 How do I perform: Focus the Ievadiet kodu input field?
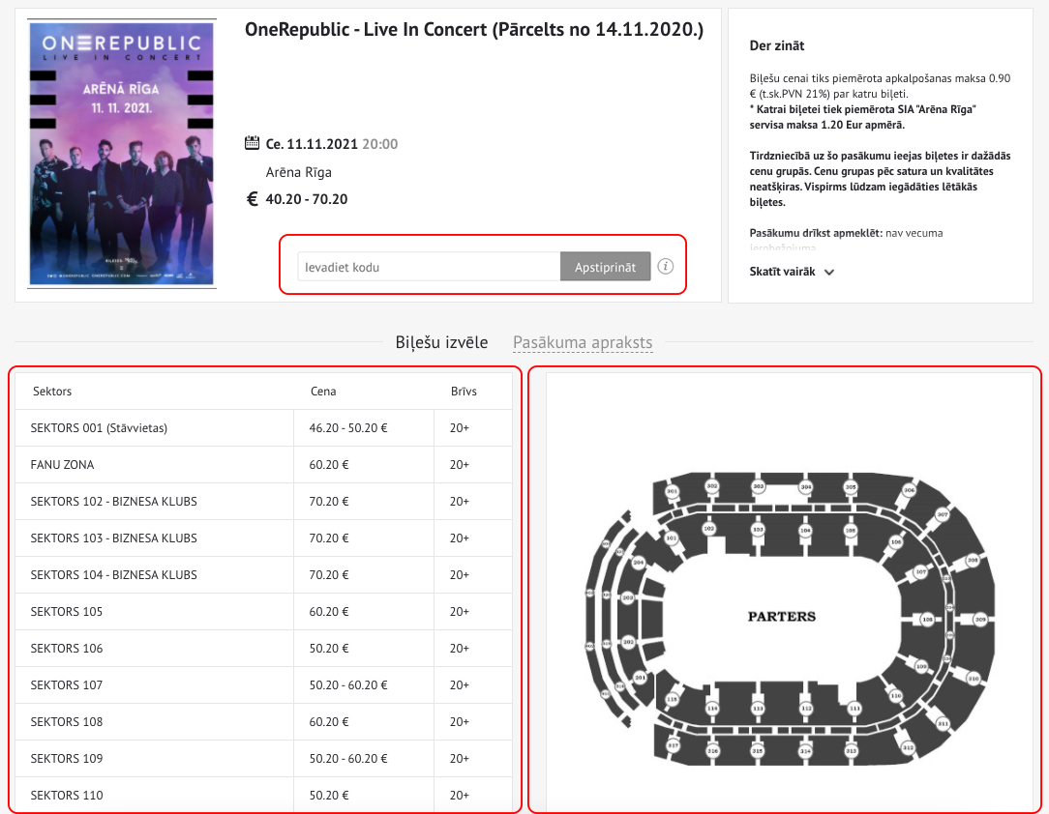click(429, 267)
